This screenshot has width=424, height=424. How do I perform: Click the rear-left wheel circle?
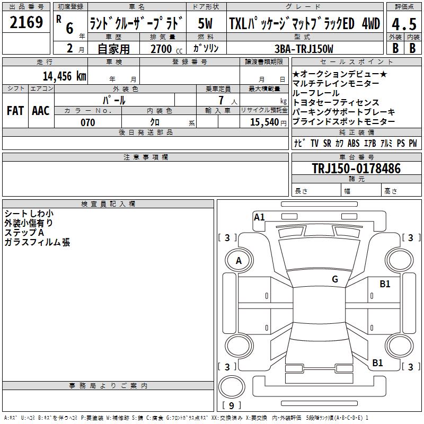click(239, 346)
